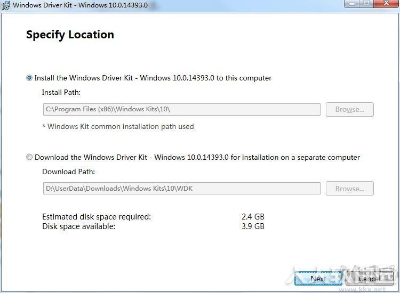The width and height of the screenshot is (400, 293).
Task: Click 'Estimated disk space required:' label
Action: tap(97, 217)
